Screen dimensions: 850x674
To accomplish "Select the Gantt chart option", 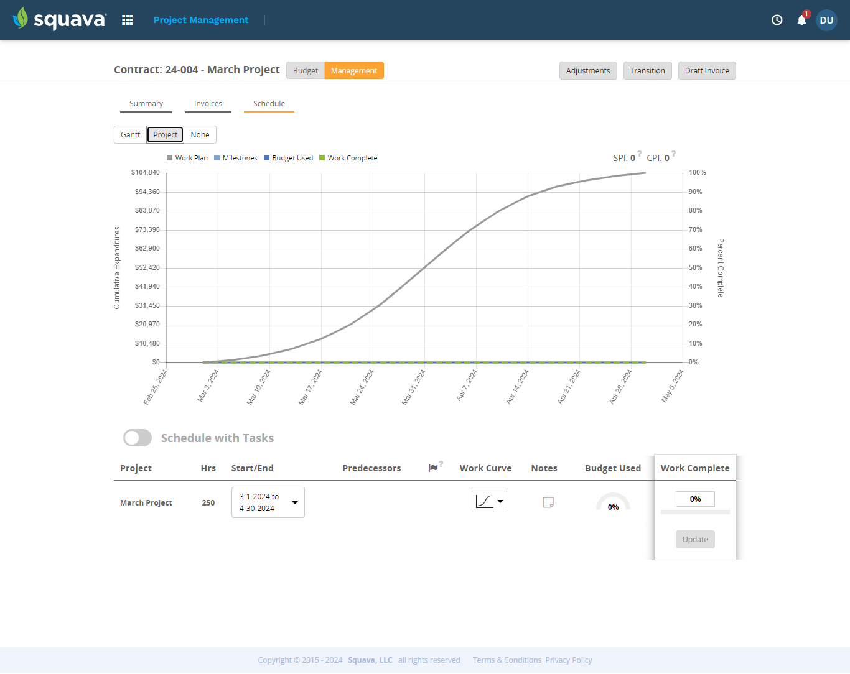I will 130,134.
